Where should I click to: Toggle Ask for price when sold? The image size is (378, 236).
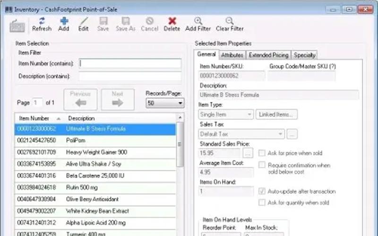click(x=262, y=153)
